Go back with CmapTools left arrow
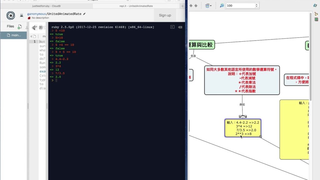The height and width of the screenshot is (180, 320). (191, 6)
